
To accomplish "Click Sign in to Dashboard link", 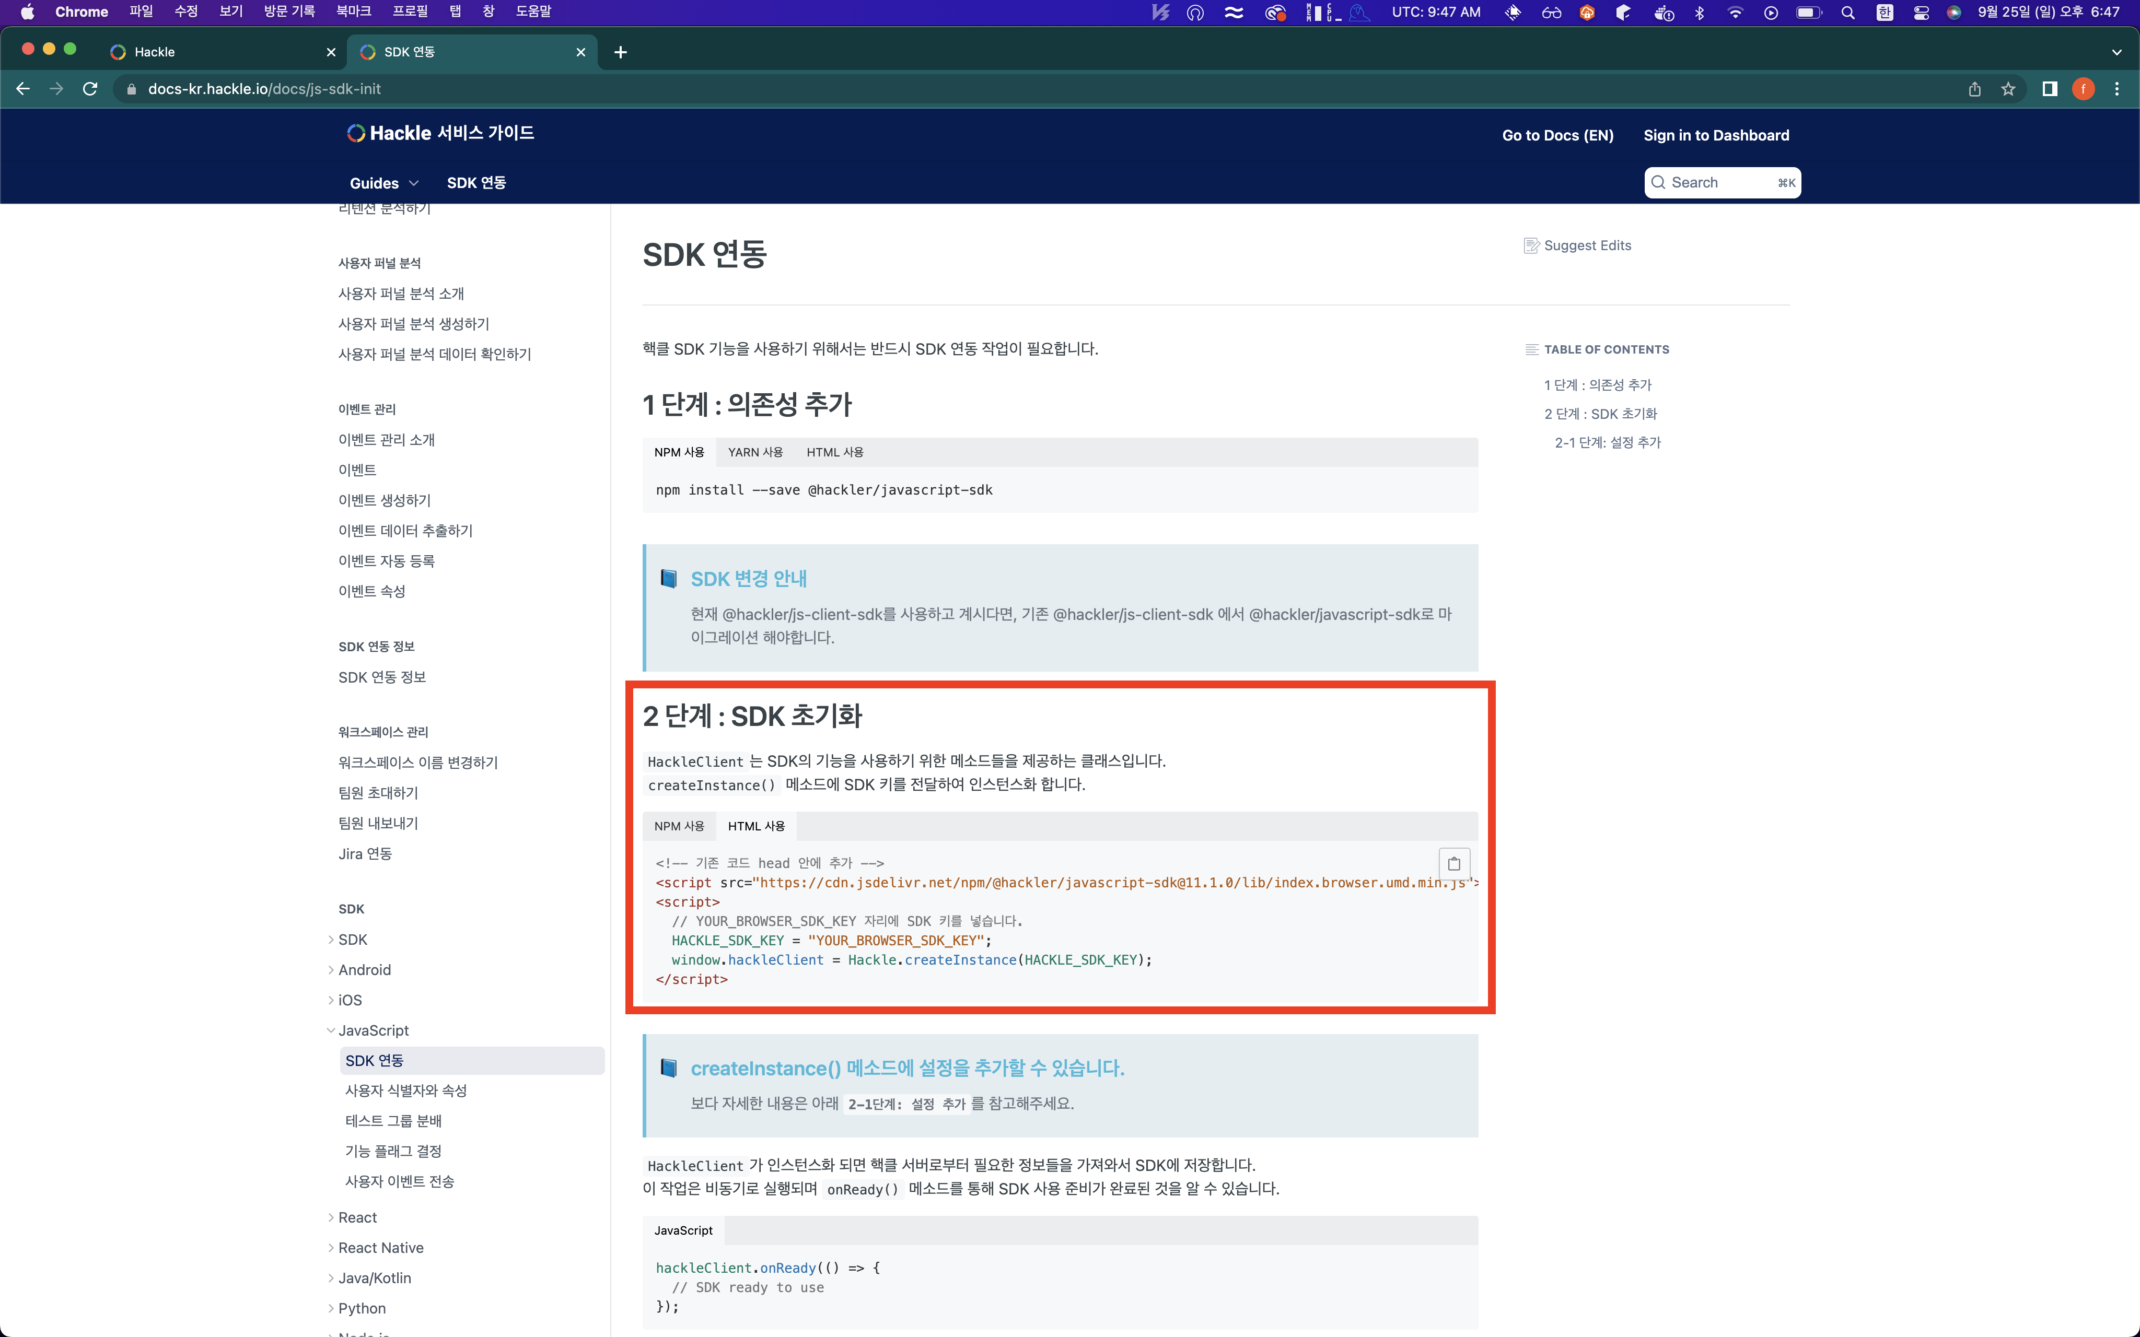I will [1716, 135].
